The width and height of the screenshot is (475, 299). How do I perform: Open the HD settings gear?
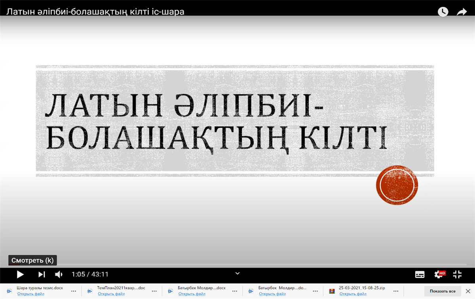point(439,274)
